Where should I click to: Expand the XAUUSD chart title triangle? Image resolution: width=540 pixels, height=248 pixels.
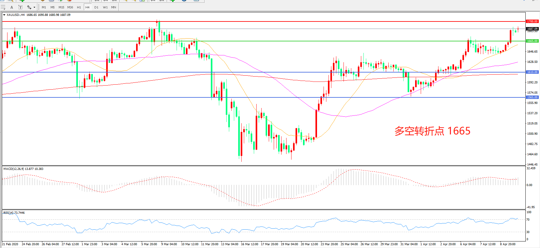(x=4, y=15)
